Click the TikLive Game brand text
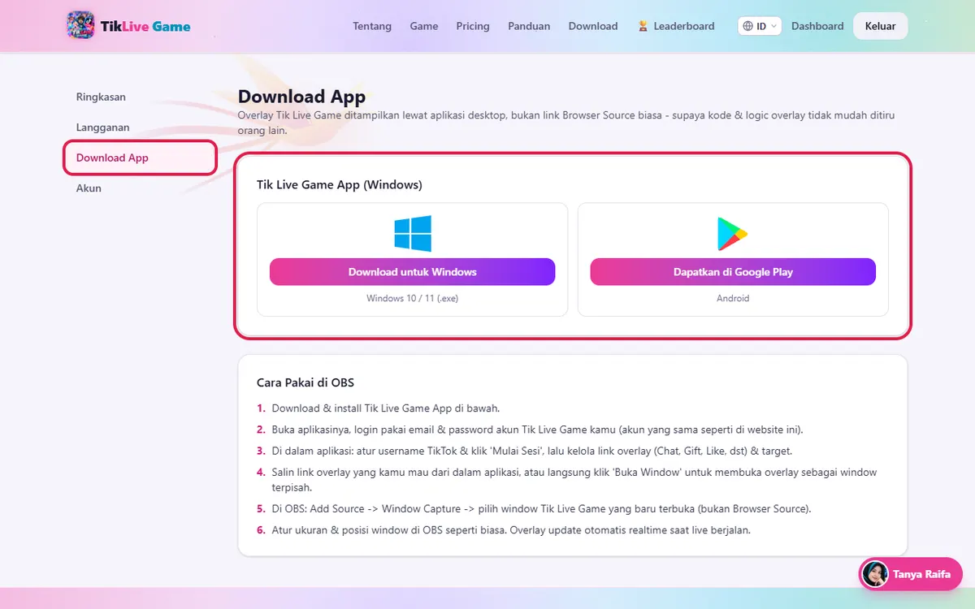The width and height of the screenshot is (975, 609). (145, 26)
